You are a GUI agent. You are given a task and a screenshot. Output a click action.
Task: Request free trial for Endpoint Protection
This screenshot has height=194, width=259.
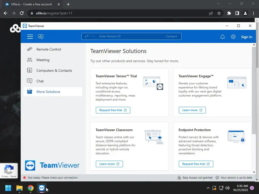tap(196, 164)
